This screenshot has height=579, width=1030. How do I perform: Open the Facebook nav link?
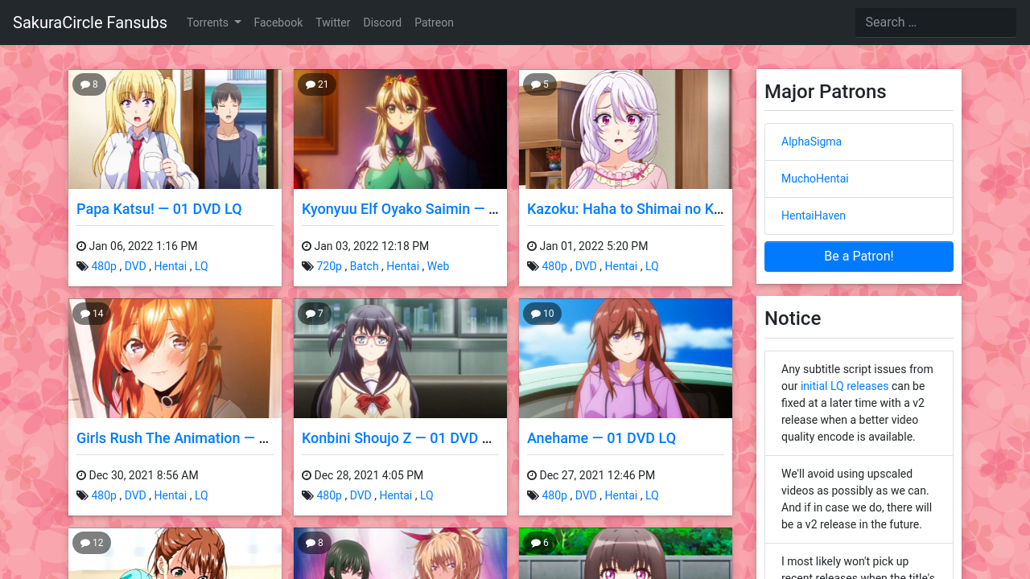[278, 23]
